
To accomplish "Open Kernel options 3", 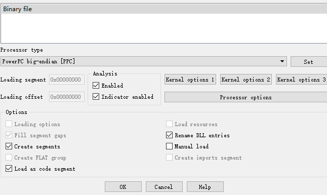I will click(302, 80).
